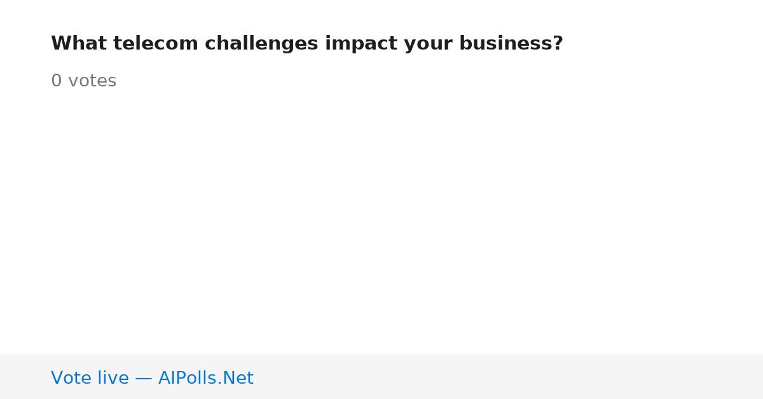Click the 'Vote live — AIPolls.Net' link
This screenshot has width=763, height=399.
pos(152,378)
